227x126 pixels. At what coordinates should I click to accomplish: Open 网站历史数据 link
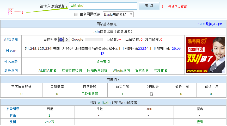click(x=97, y=70)
